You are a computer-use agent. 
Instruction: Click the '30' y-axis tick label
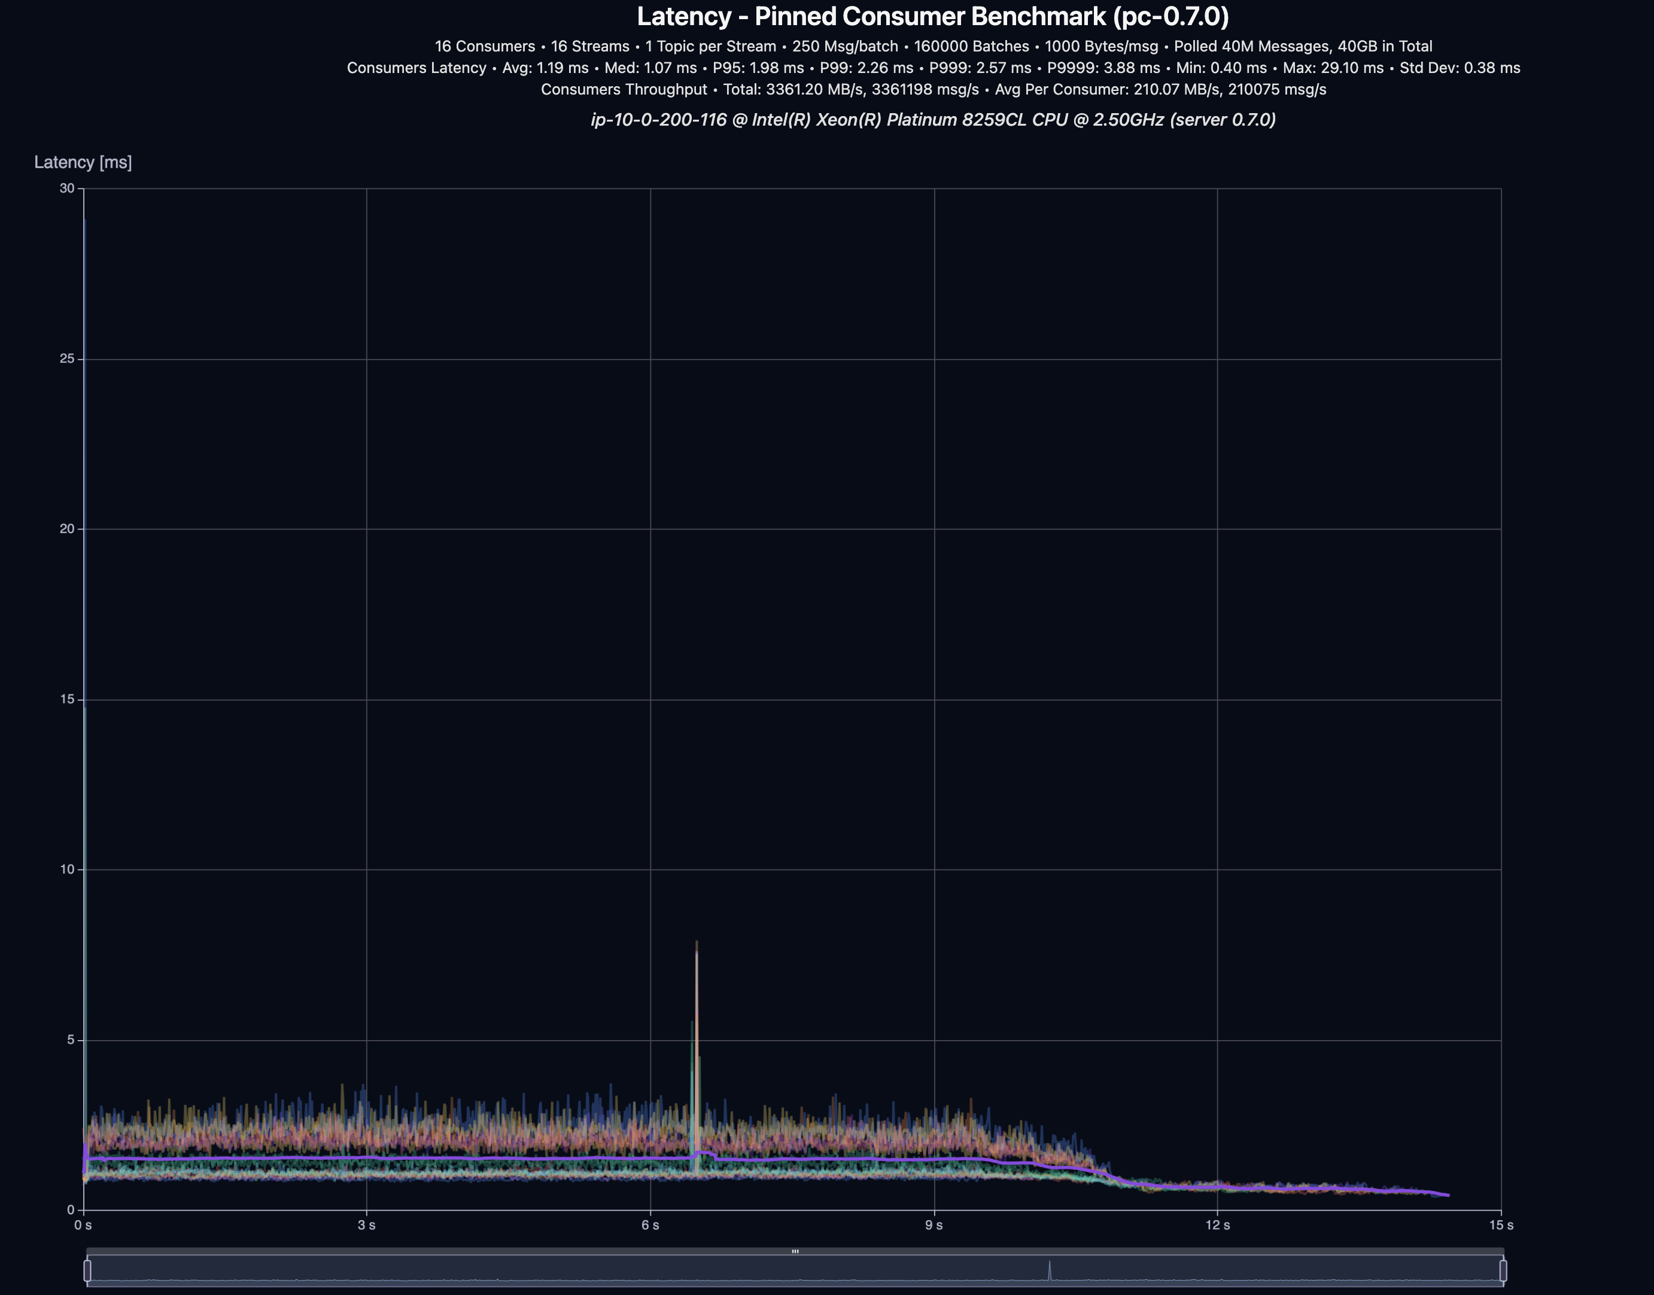click(x=66, y=188)
